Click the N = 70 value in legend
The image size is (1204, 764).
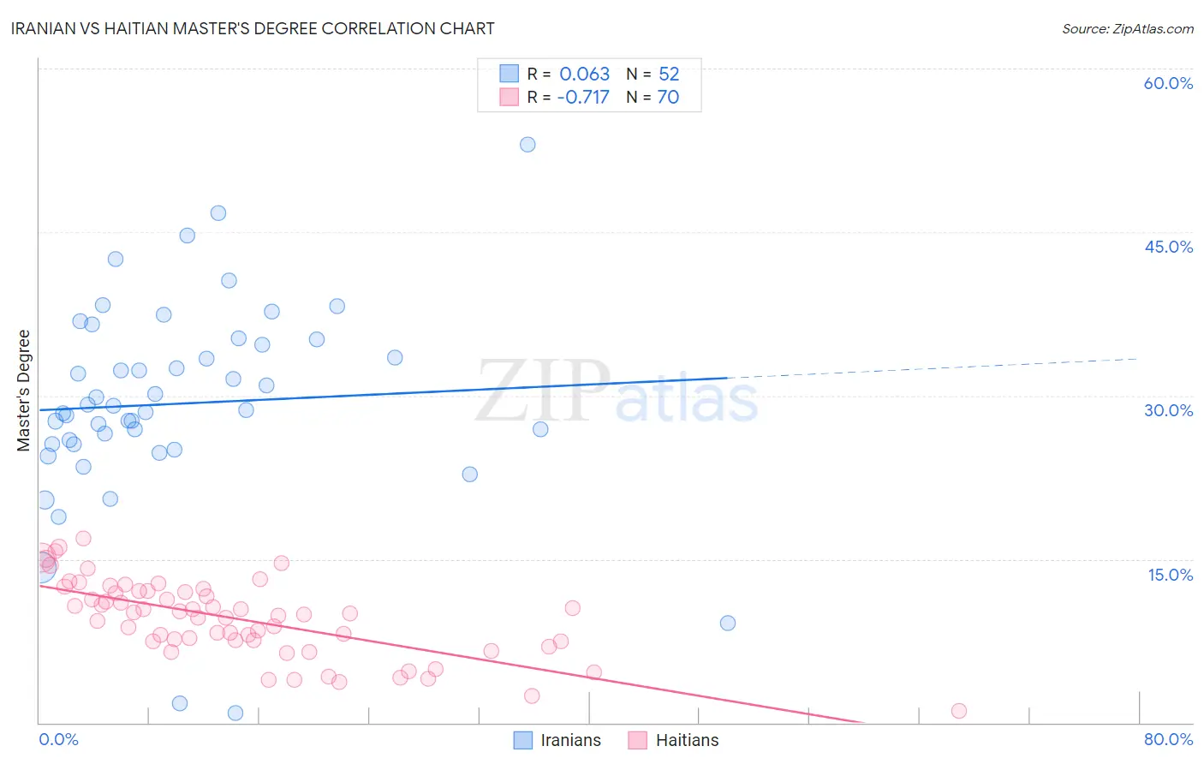(x=653, y=97)
